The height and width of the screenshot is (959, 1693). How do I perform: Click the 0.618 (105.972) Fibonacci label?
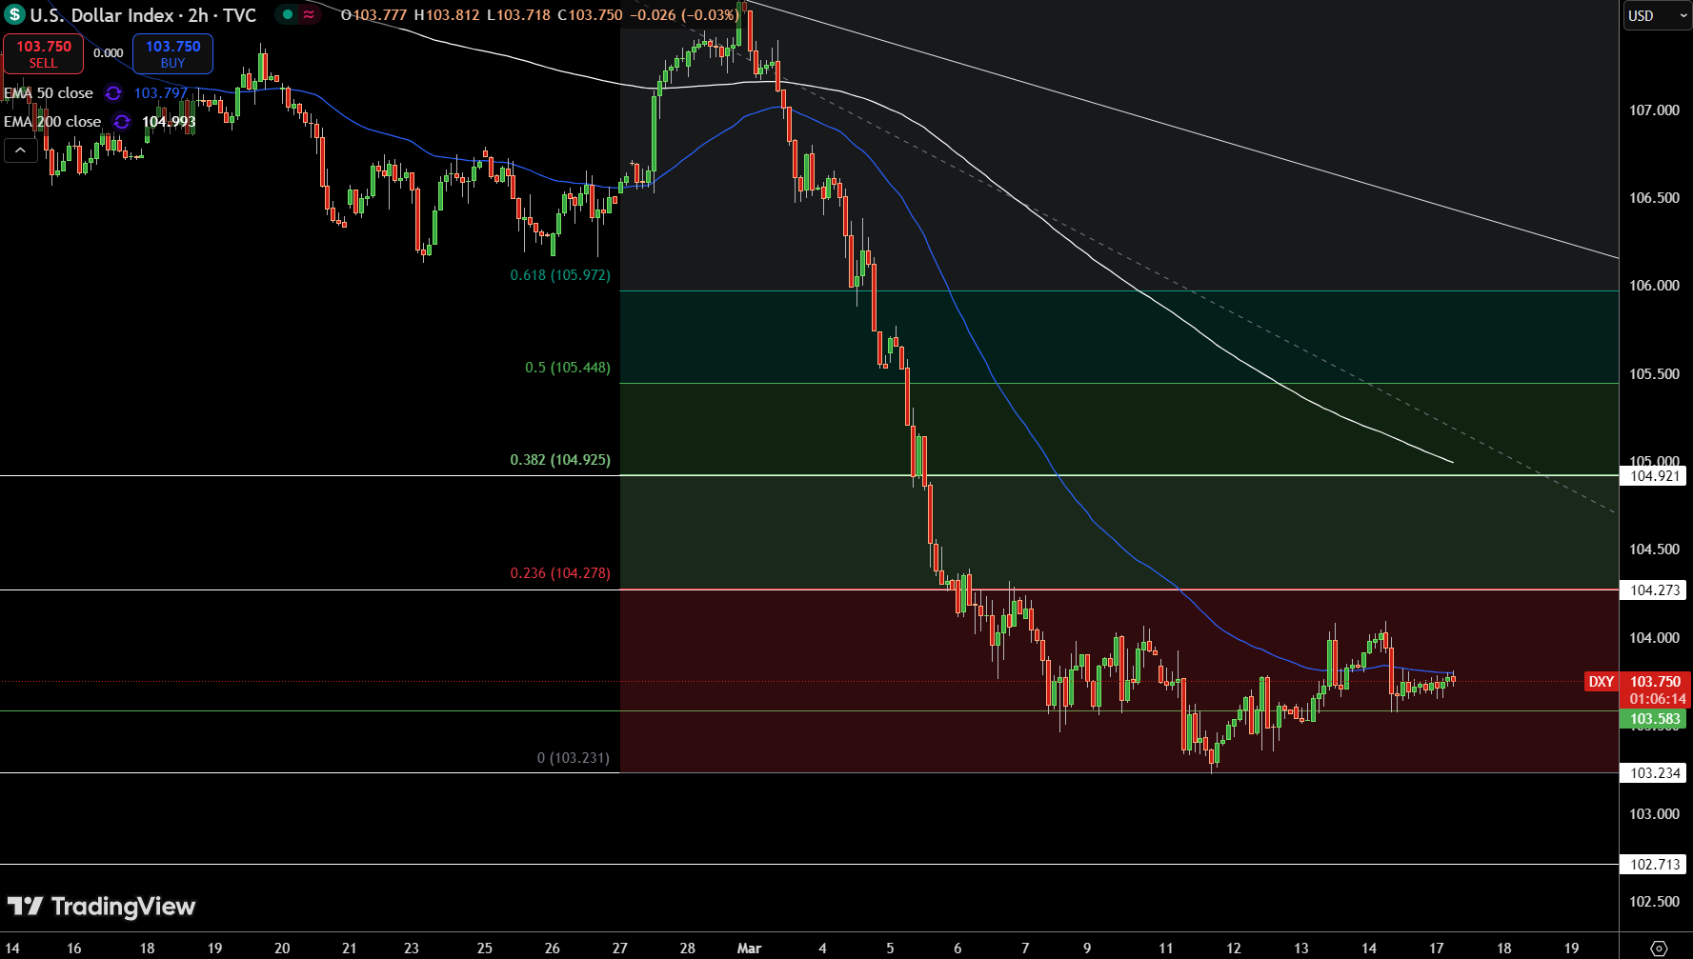[560, 275]
